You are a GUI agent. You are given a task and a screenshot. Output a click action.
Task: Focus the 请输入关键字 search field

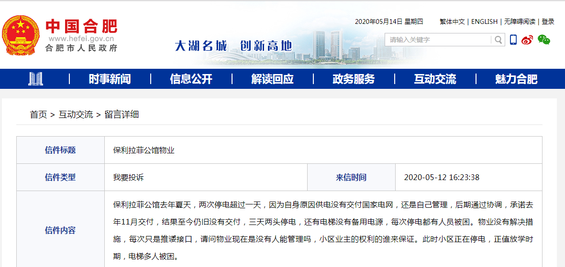tap(439, 40)
